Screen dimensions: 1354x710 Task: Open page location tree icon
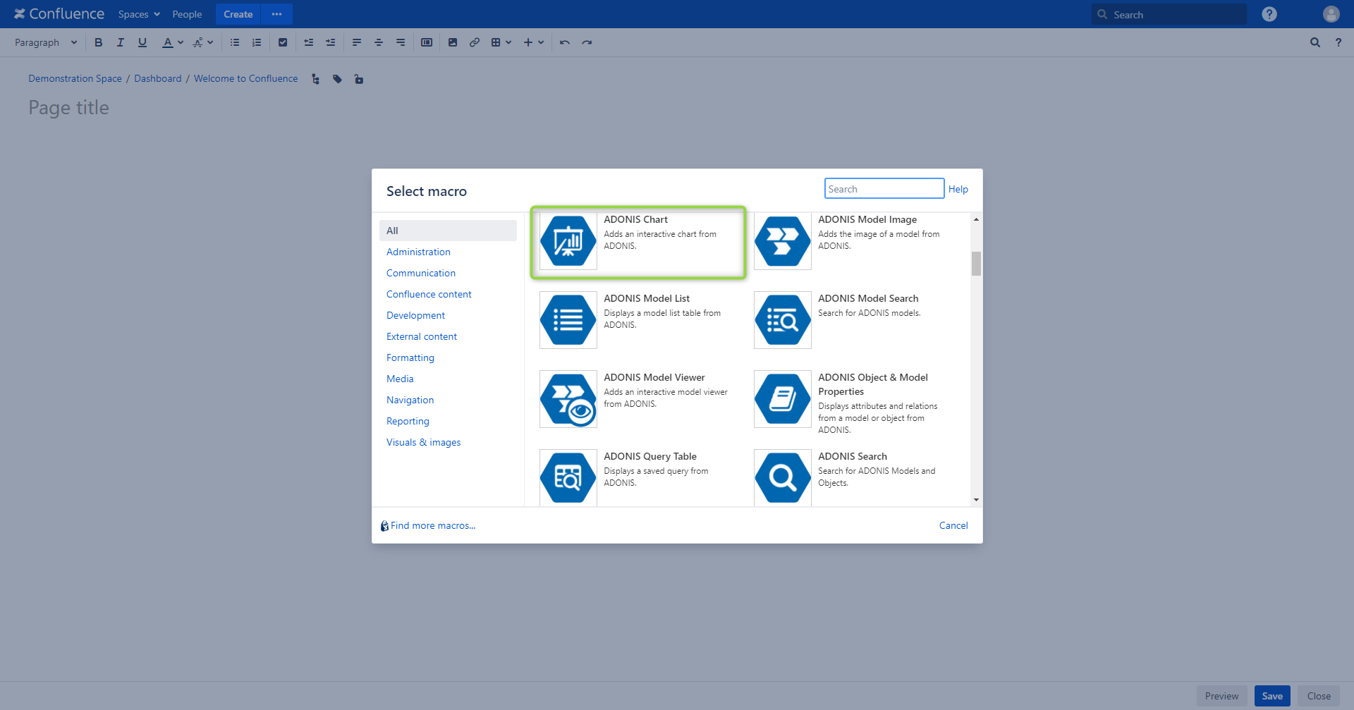[316, 79]
